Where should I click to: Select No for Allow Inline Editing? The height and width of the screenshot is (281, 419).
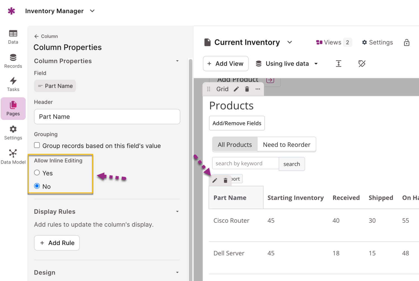pos(37,186)
